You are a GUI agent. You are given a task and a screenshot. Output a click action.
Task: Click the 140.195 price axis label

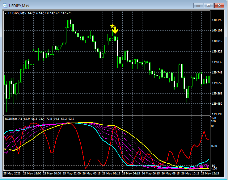(217, 20)
